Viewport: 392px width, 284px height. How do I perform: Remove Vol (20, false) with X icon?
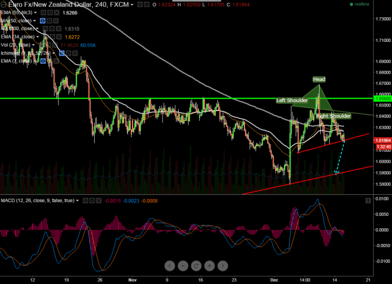pyautogui.click(x=55, y=45)
